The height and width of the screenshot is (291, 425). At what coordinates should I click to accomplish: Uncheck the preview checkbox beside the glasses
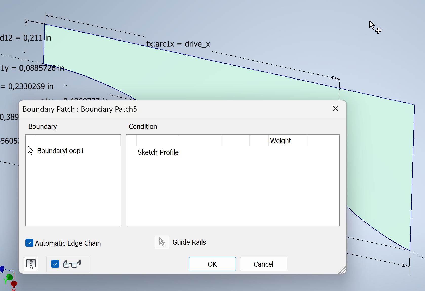pyautogui.click(x=55, y=264)
